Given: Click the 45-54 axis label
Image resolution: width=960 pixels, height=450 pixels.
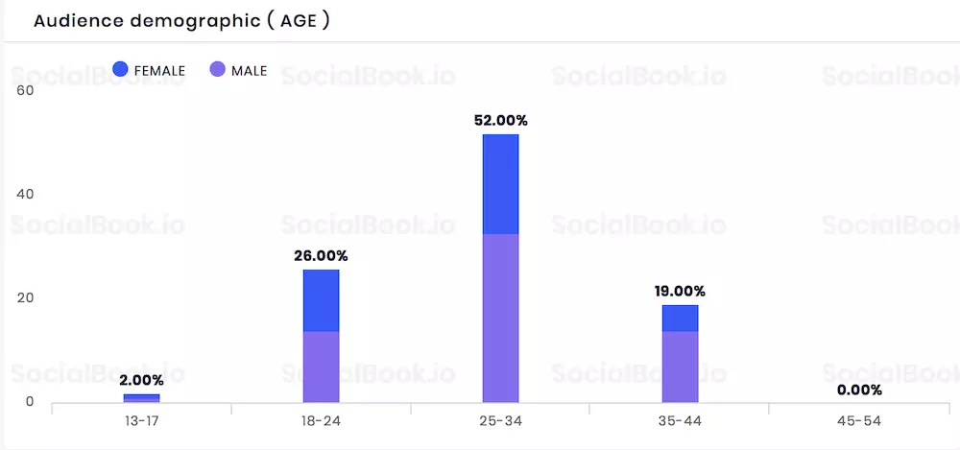Looking at the screenshot, I should pos(859,422).
